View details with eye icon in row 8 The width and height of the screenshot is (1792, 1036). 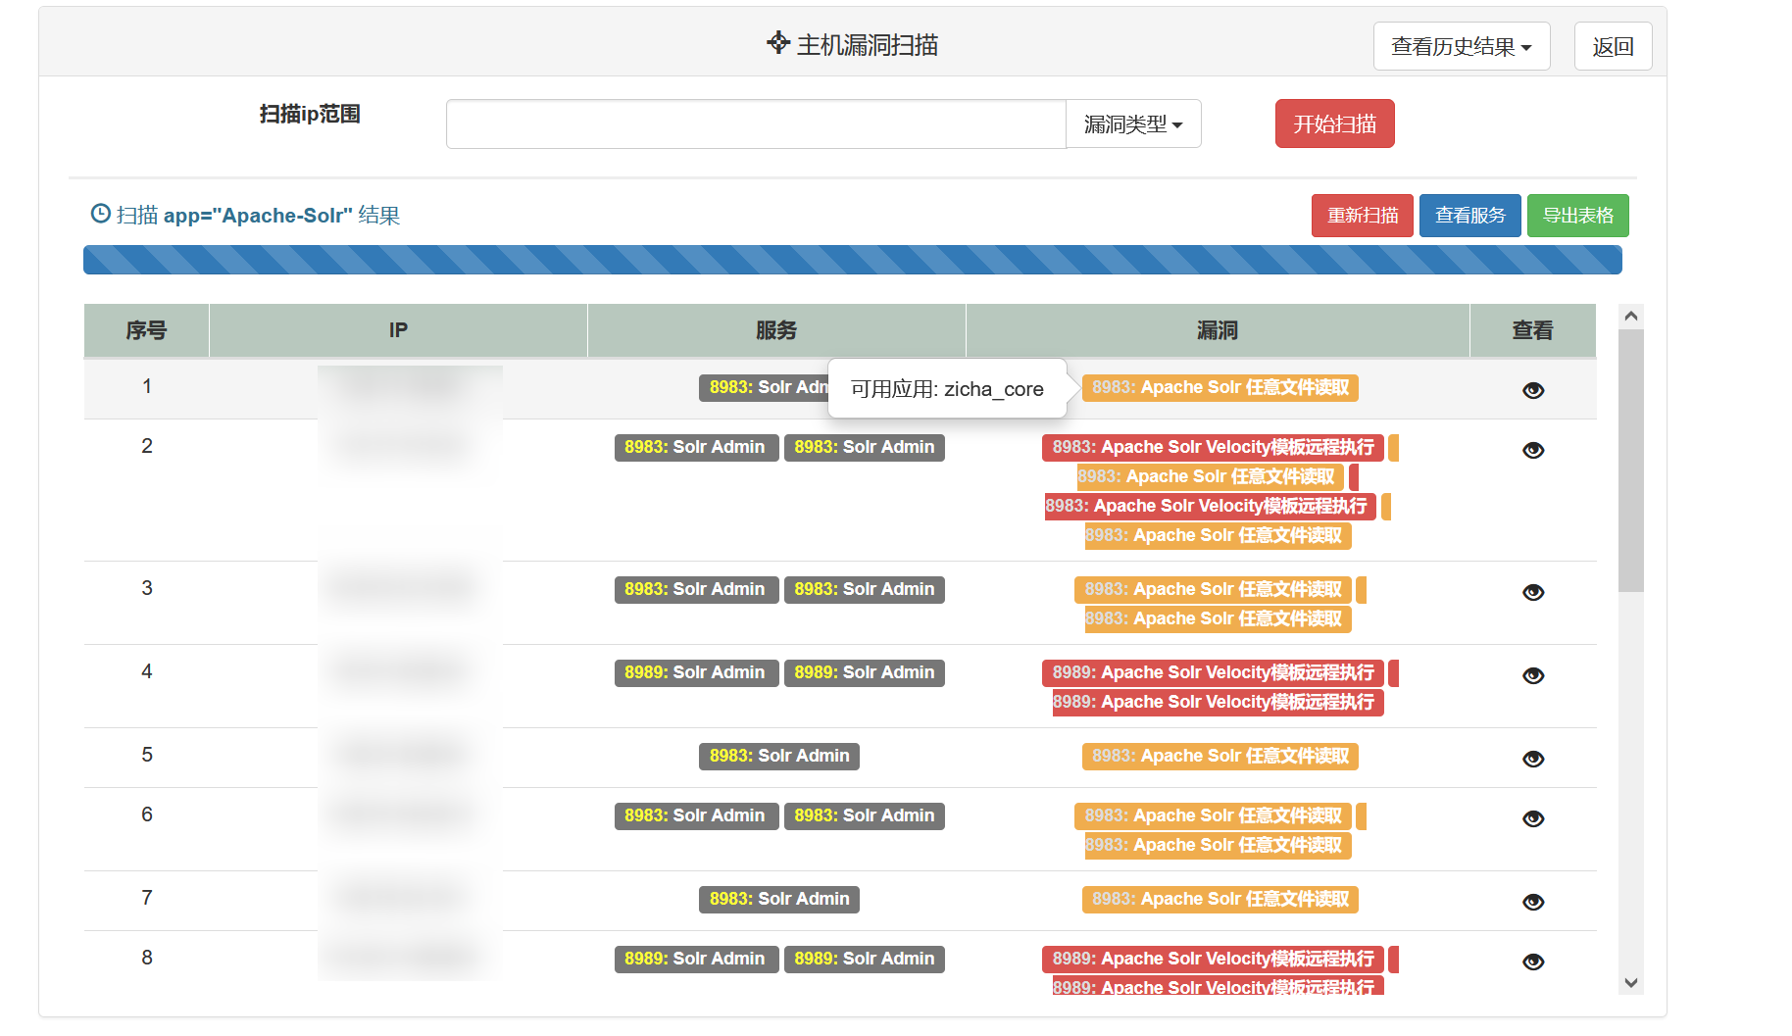tap(1533, 962)
